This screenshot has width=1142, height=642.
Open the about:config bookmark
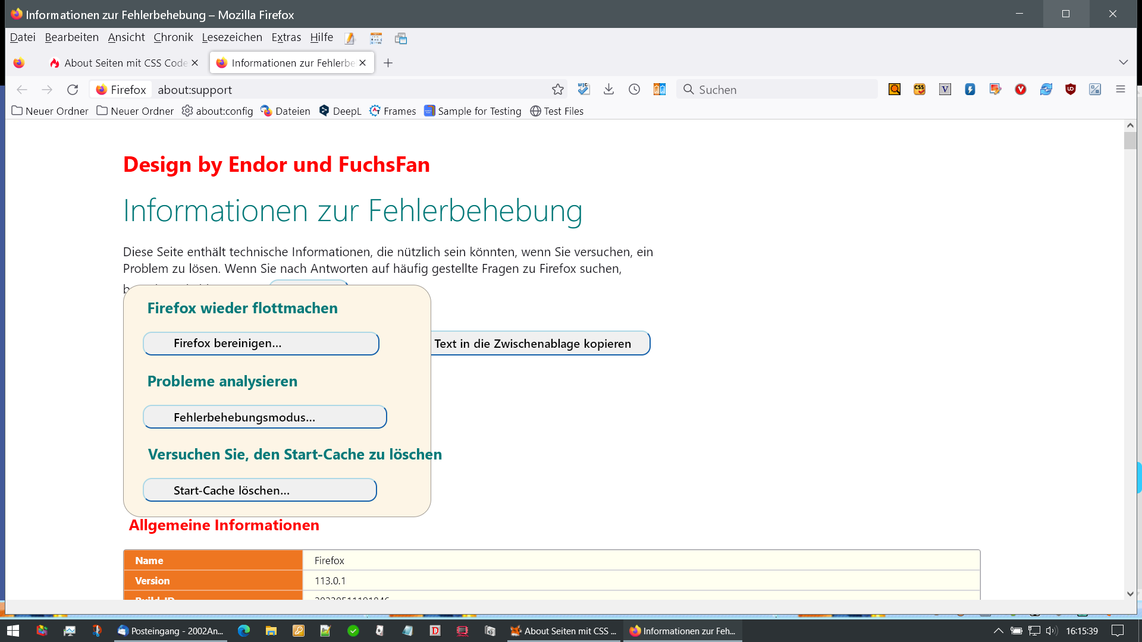(x=218, y=111)
